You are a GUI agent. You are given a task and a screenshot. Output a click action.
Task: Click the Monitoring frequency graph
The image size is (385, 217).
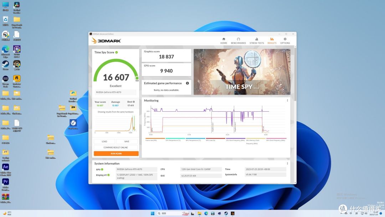pyautogui.click(x=216, y=120)
